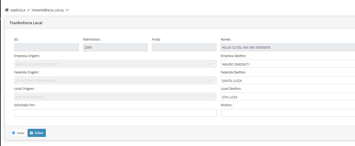
Task: Expand the Fazenda Origem dropdown arrow
Action: [213, 80]
